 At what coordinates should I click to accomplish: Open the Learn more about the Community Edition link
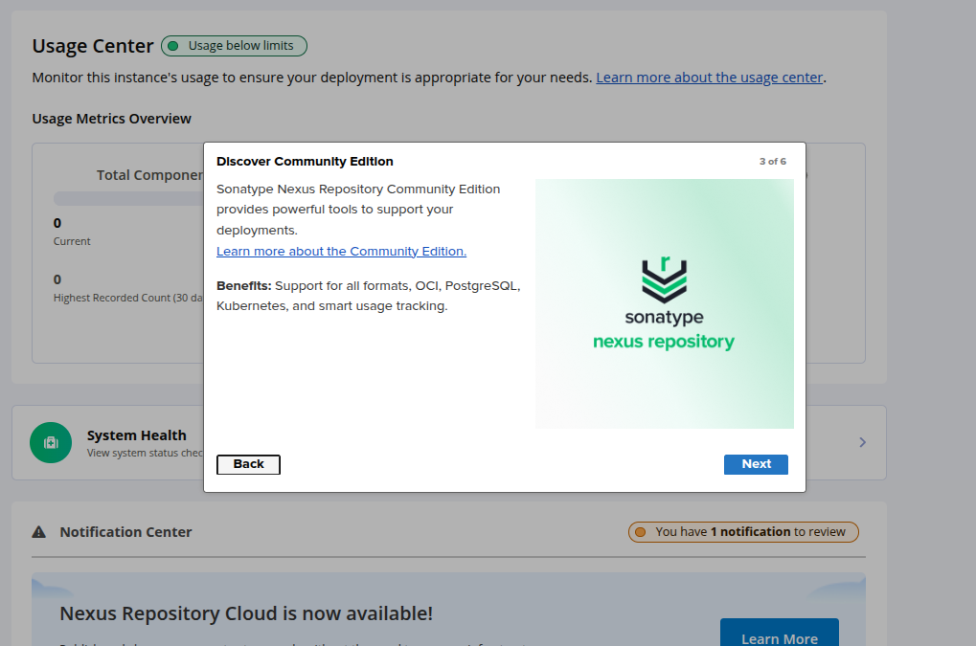[x=341, y=252]
